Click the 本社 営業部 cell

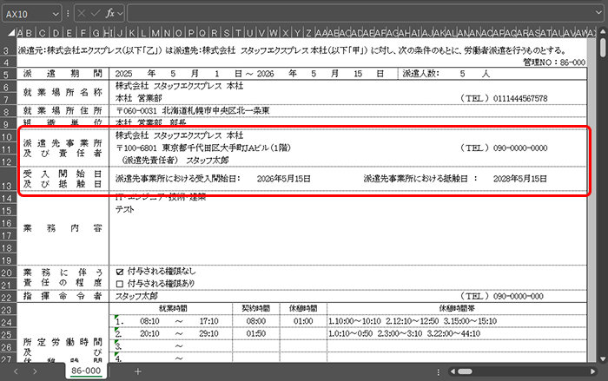(138, 98)
